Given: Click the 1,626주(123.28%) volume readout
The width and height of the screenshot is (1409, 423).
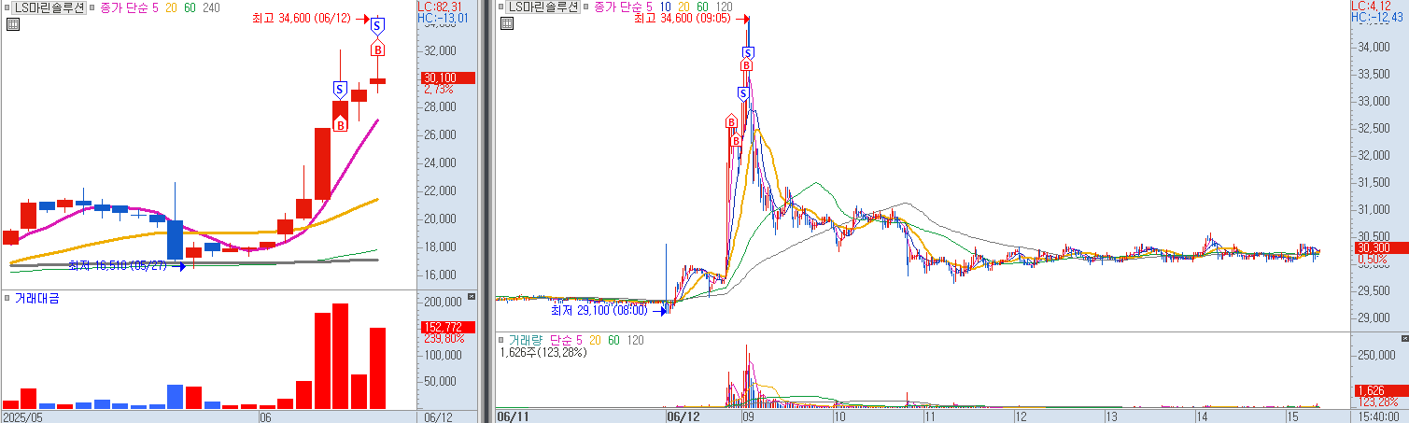Looking at the screenshot, I should (x=543, y=353).
